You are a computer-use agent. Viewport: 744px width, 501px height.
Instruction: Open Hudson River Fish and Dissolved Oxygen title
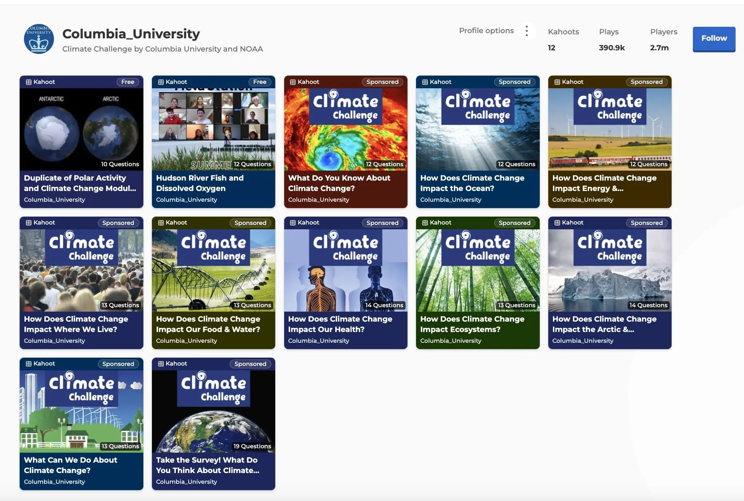[x=200, y=183]
